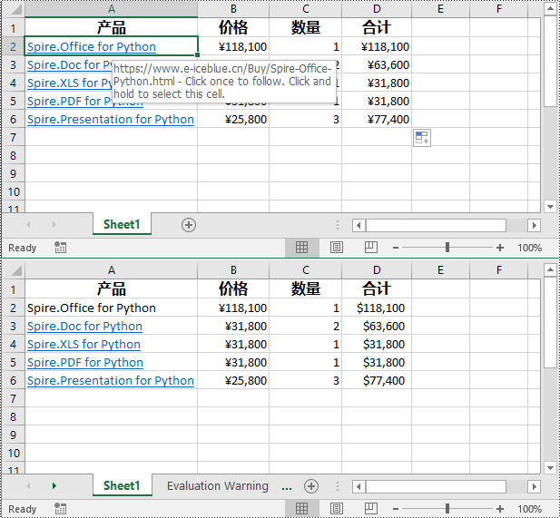560x518 pixels.
Task: Select 产品 header cell in bottom sheet
Action: (x=111, y=288)
